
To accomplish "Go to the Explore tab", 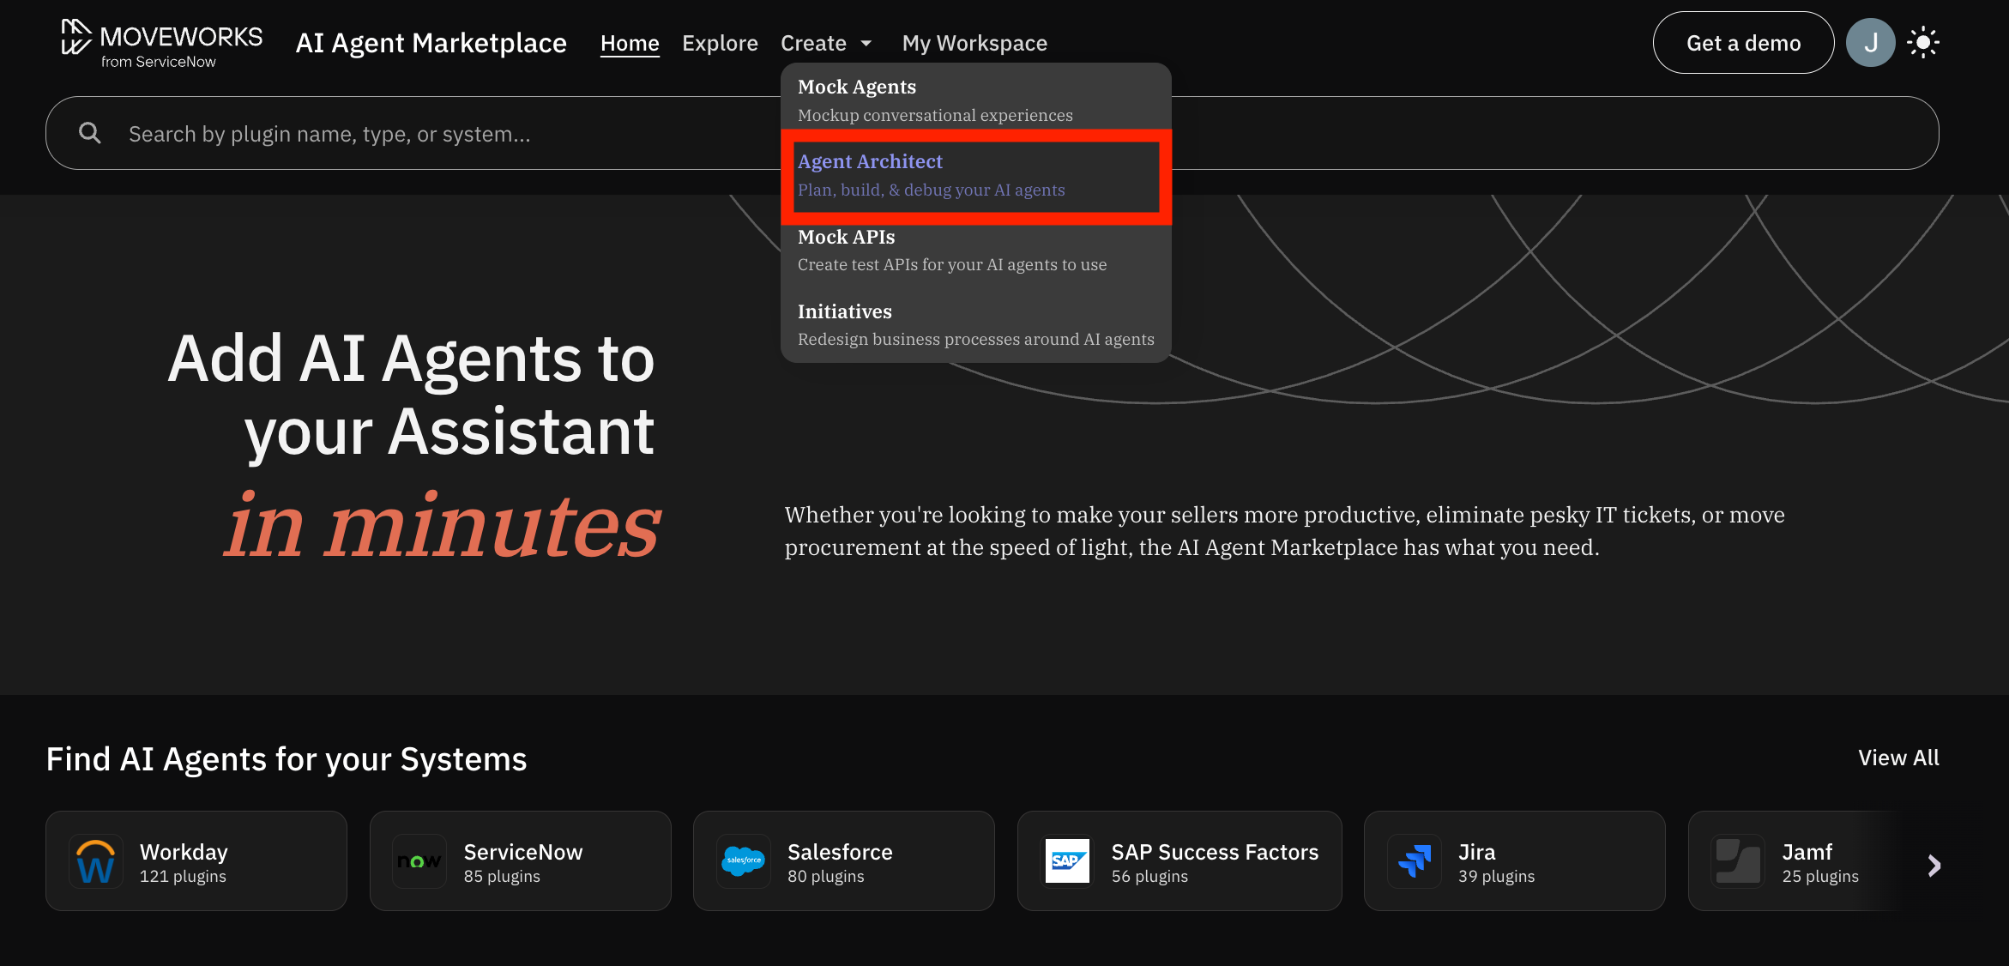I will click(720, 43).
